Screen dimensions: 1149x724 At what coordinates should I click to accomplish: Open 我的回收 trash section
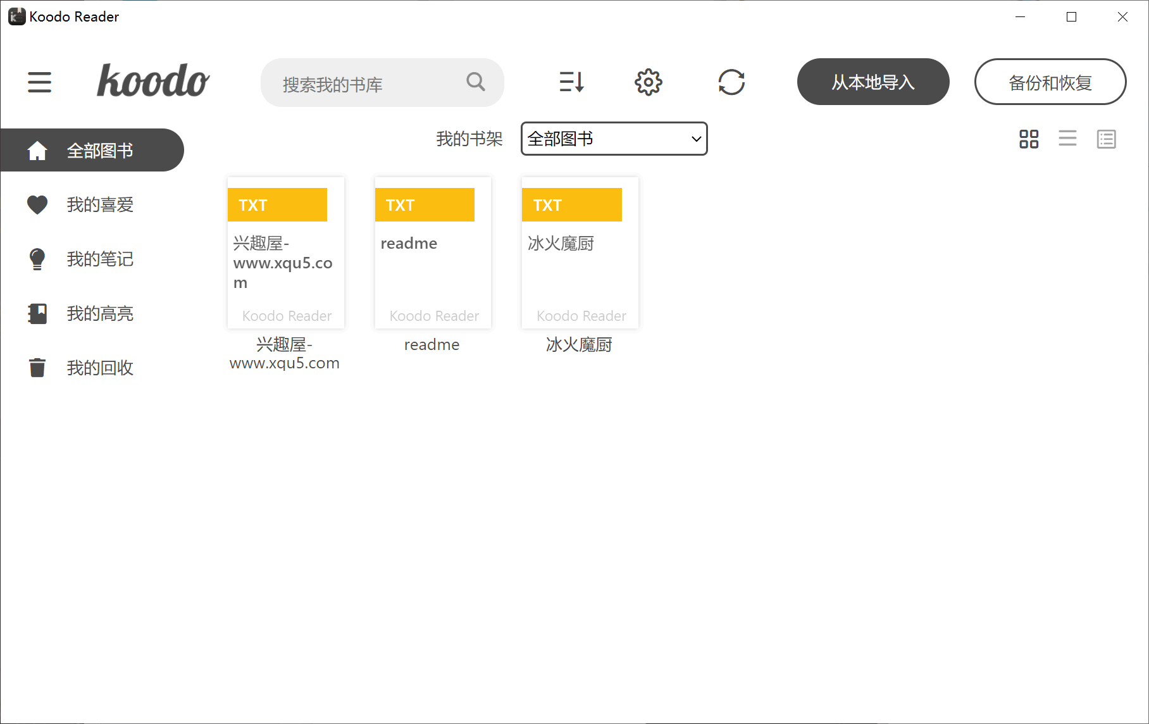point(99,367)
